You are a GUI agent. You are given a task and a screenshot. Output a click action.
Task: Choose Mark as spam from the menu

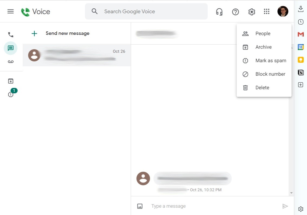(270, 60)
